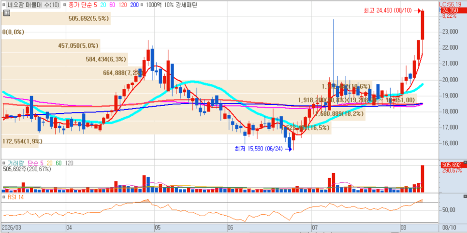Click the 23,000 price axis label
467x233 pixels.
451,32
